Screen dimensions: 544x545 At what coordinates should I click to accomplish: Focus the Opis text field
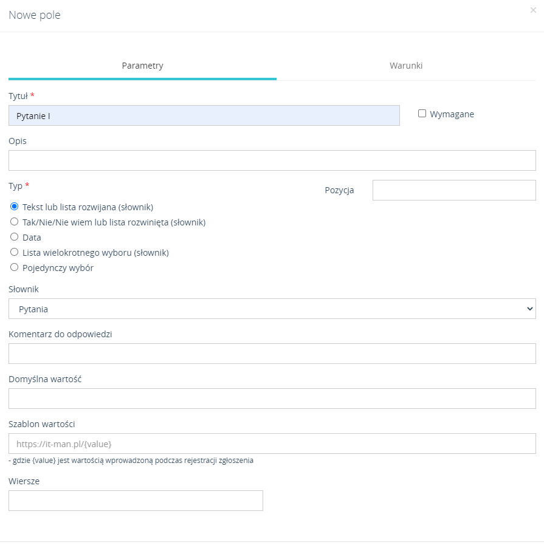pos(272,160)
